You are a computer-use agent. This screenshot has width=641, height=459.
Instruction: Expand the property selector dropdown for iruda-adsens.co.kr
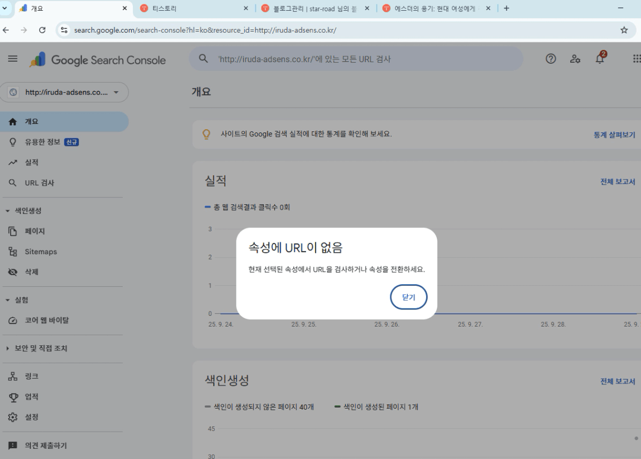tap(64, 92)
